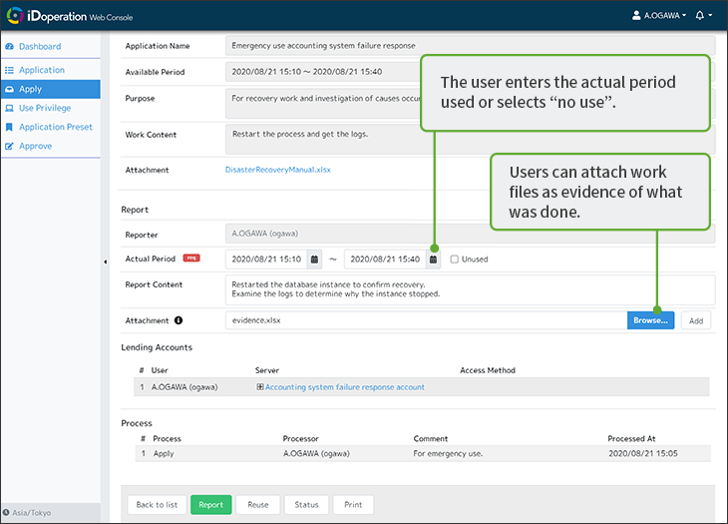Viewport: 728px width, 524px height.
Task: Click the iDoperation logo icon
Action: coord(15,15)
